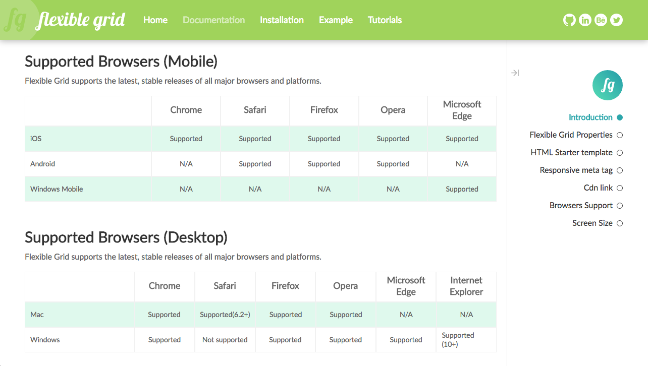
Task: Click the flexible grid brand title
Action: coord(81,20)
